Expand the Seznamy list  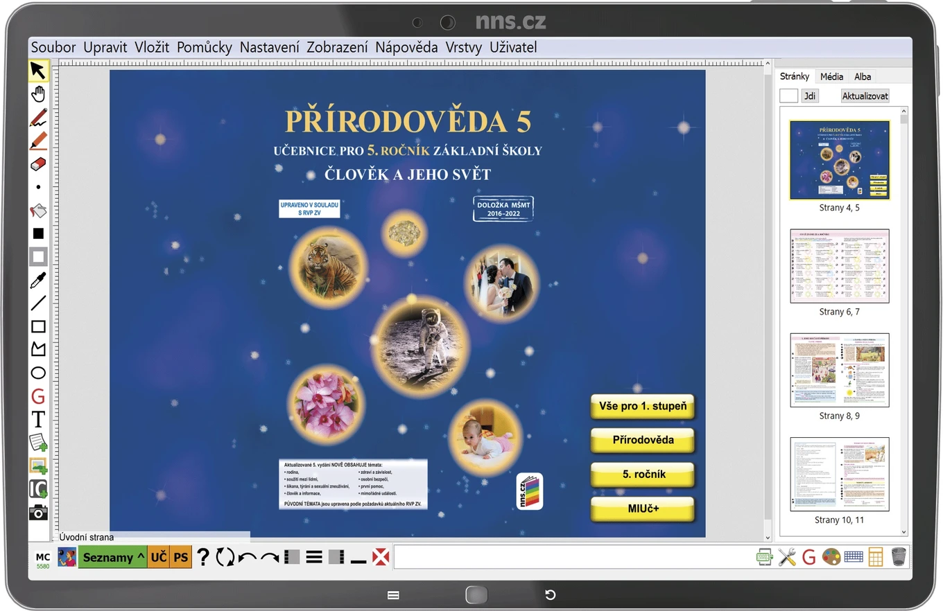113,557
